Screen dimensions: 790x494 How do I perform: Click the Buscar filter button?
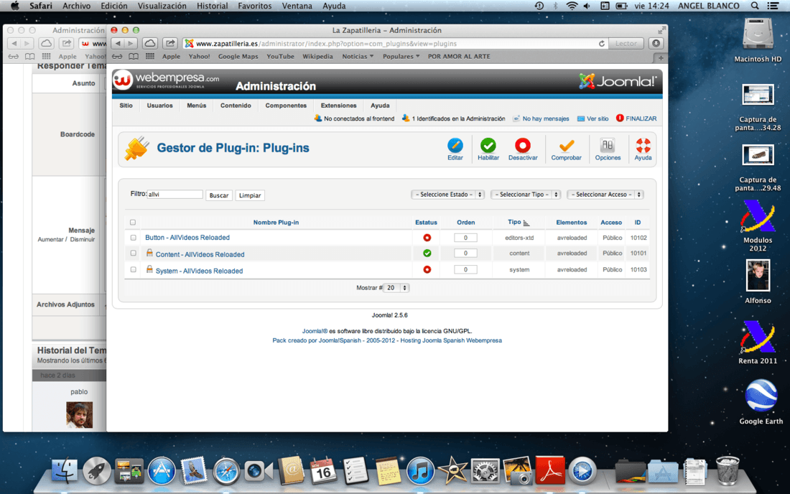[218, 195]
